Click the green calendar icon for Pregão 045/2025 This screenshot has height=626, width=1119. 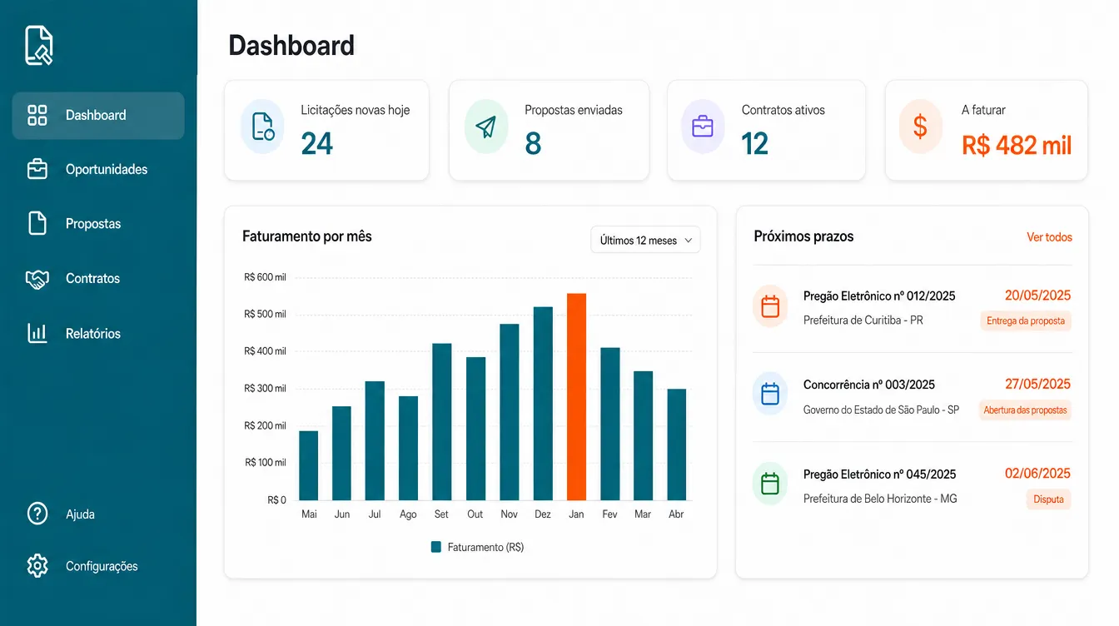[x=770, y=484]
